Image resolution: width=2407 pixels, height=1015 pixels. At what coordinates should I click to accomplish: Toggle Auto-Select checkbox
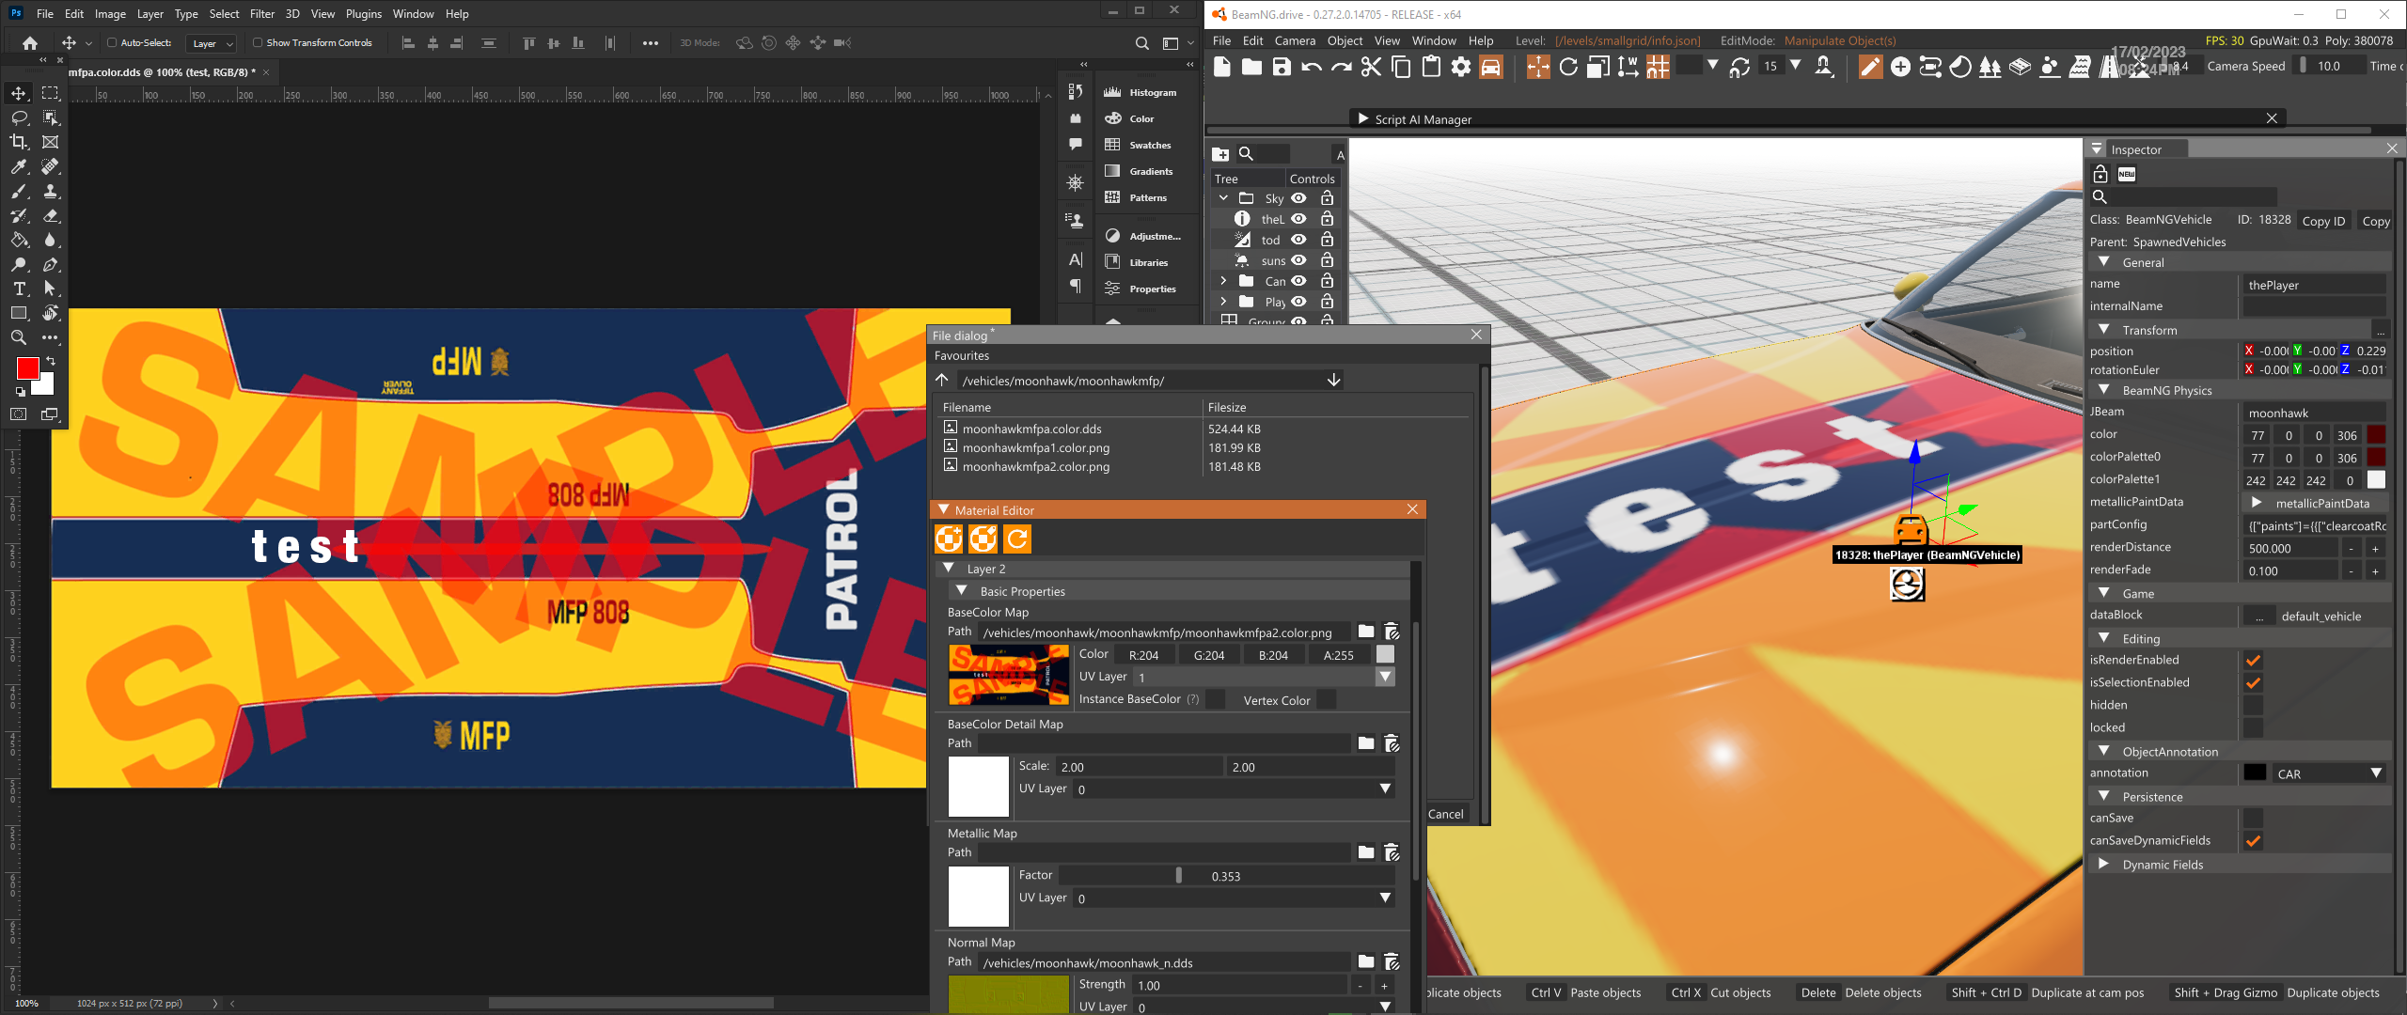coord(112,42)
